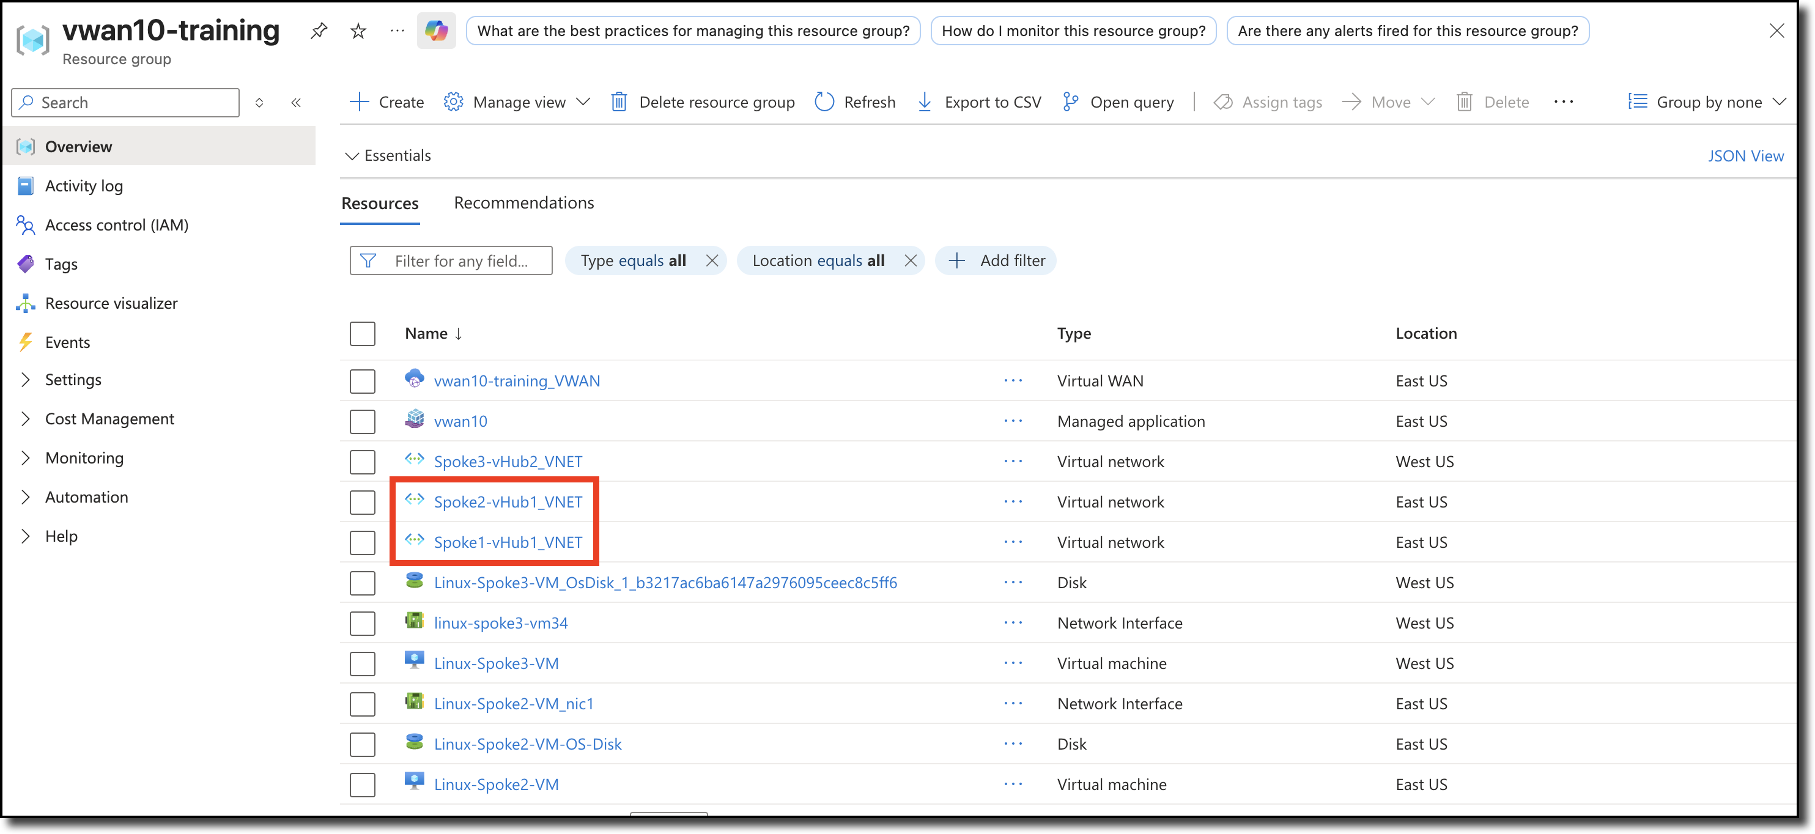1815x834 pixels.
Task: Open JSON View of Essentials
Action: click(x=1746, y=155)
